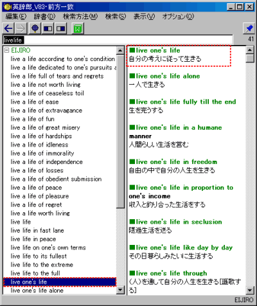
Task: Click 'live one's life like day by day' heading
Action: 181,248
